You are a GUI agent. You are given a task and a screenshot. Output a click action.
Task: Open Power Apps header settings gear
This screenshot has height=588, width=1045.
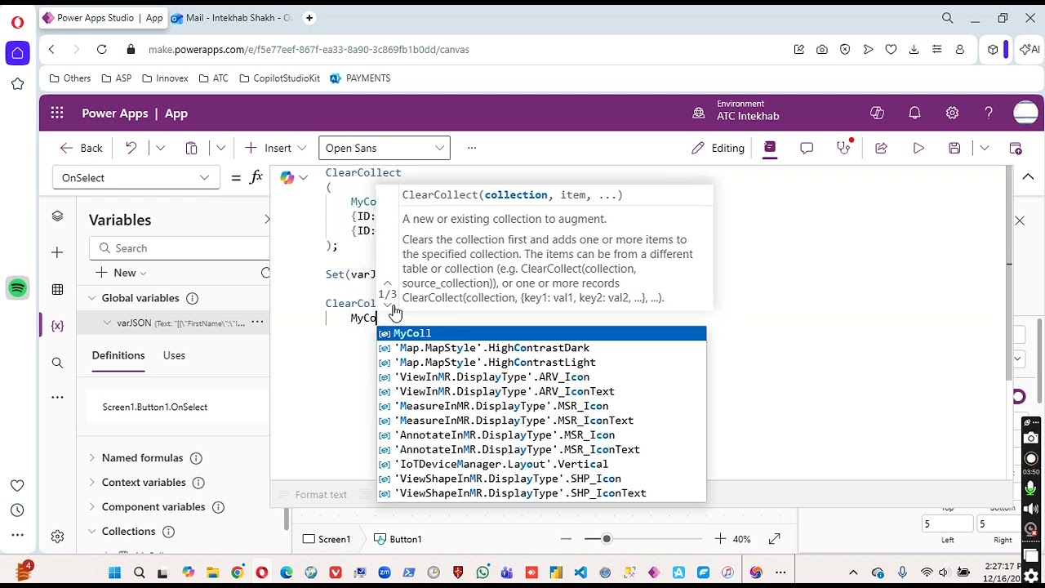[952, 114]
